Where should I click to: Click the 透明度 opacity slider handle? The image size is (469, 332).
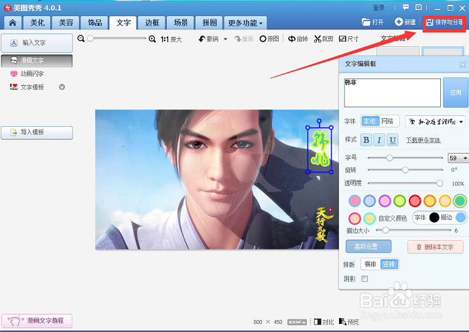(440, 183)
